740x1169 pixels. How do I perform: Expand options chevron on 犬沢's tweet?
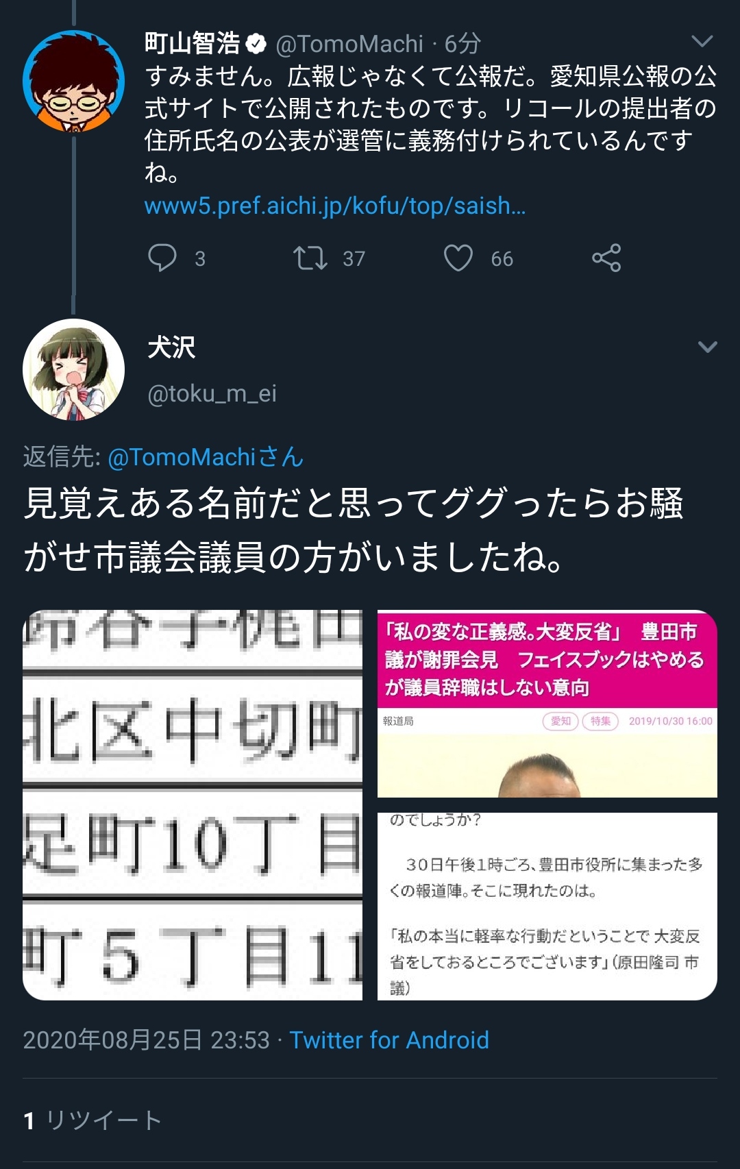click(x=707, y=347)
